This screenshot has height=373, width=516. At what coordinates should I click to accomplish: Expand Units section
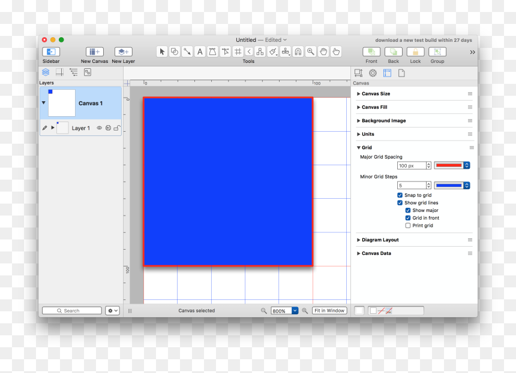coord(358,134)
